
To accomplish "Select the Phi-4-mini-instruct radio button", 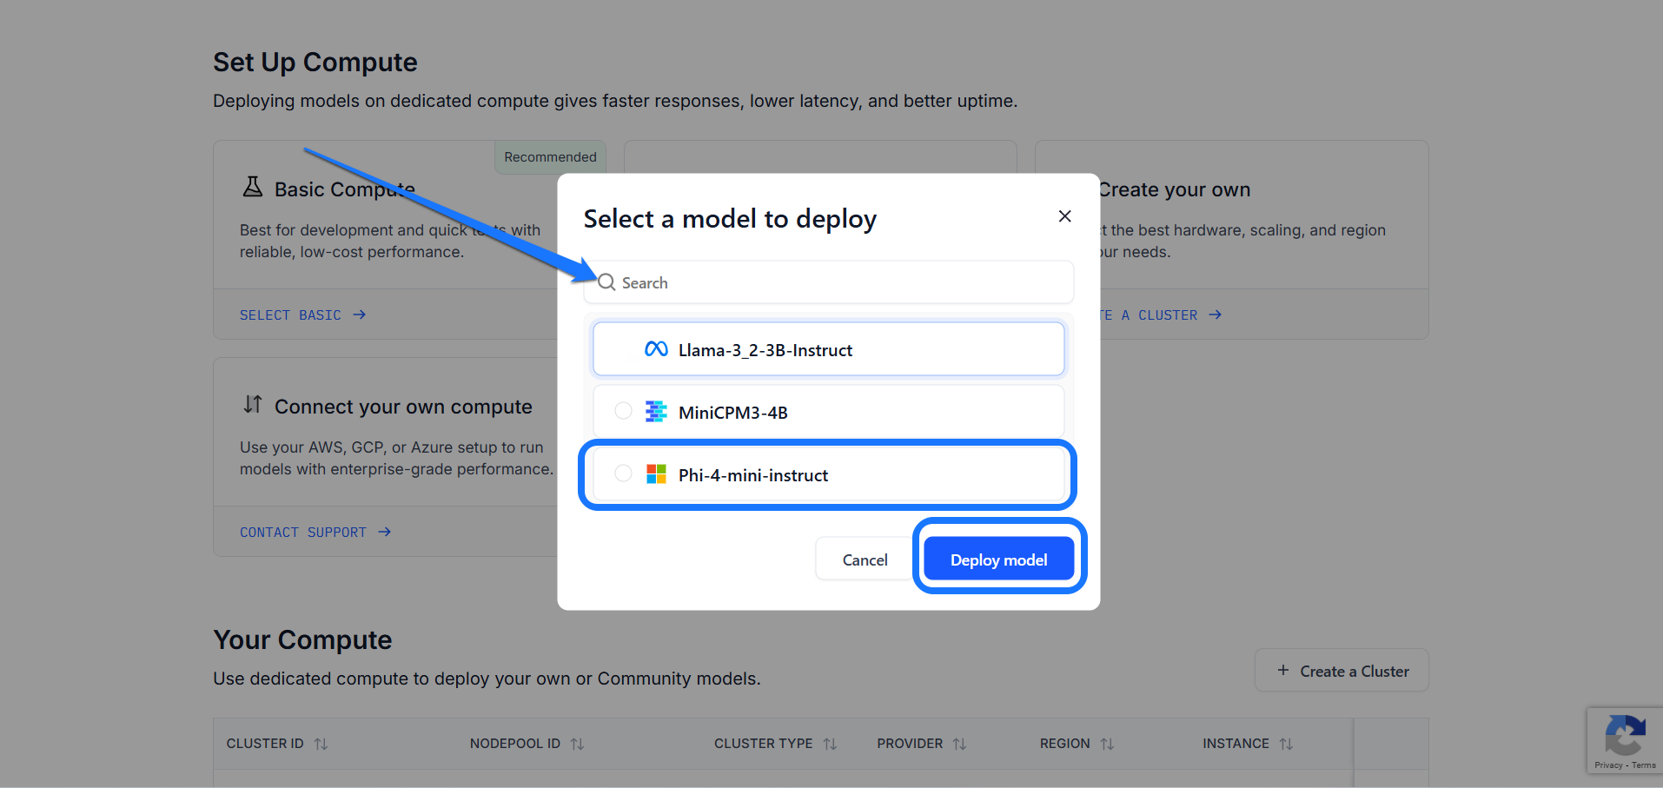I will (x=623, y=473).
